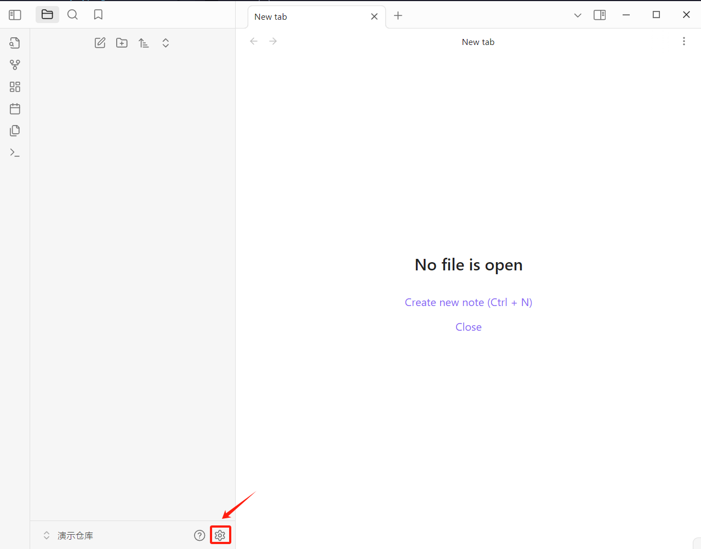Create a new folder icon
This screenshot has height=549, width=701.
122,43
